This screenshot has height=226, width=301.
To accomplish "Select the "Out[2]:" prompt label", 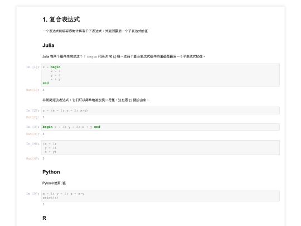I will click(33, 117).
